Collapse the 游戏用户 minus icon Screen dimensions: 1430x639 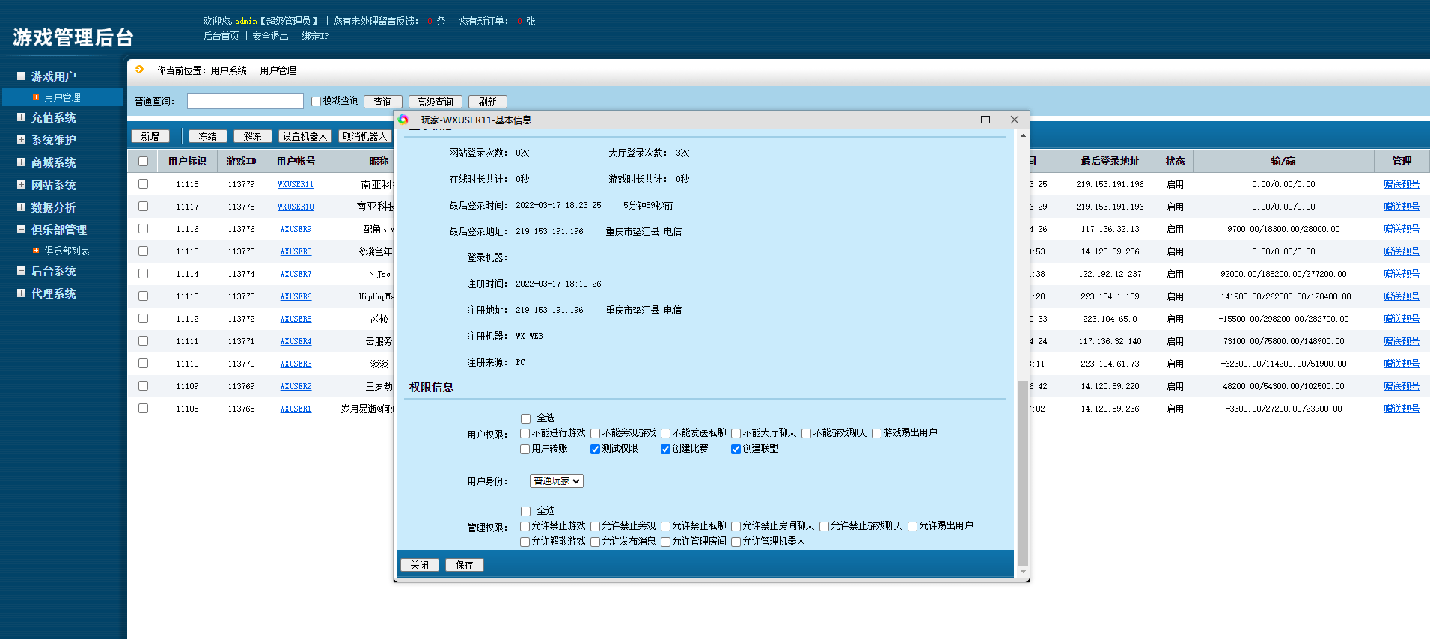(x=21, y=76)
